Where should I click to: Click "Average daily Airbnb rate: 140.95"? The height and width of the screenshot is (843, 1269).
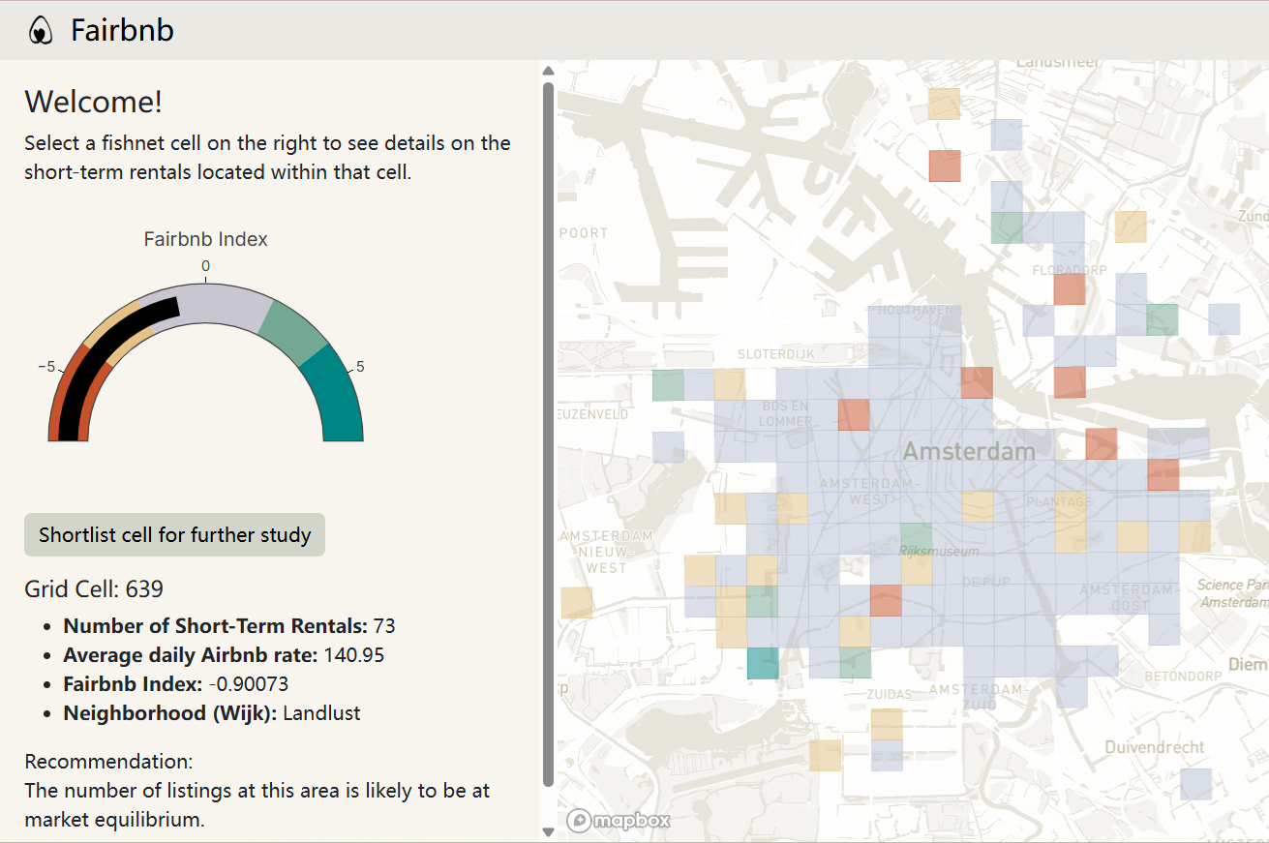224,655
